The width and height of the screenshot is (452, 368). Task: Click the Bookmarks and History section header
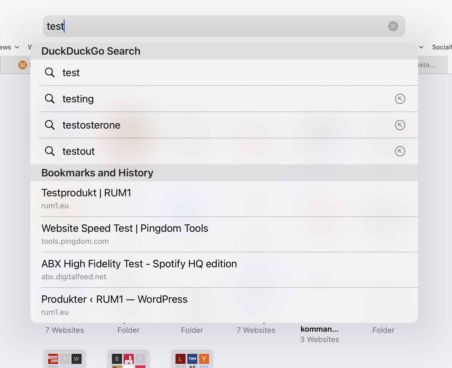pos(224,173)
